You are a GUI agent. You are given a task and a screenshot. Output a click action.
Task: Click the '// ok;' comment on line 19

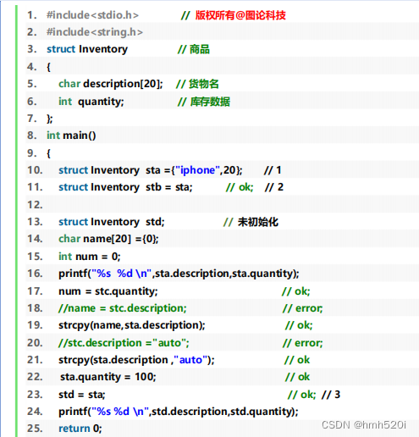(x=299, y=325)
